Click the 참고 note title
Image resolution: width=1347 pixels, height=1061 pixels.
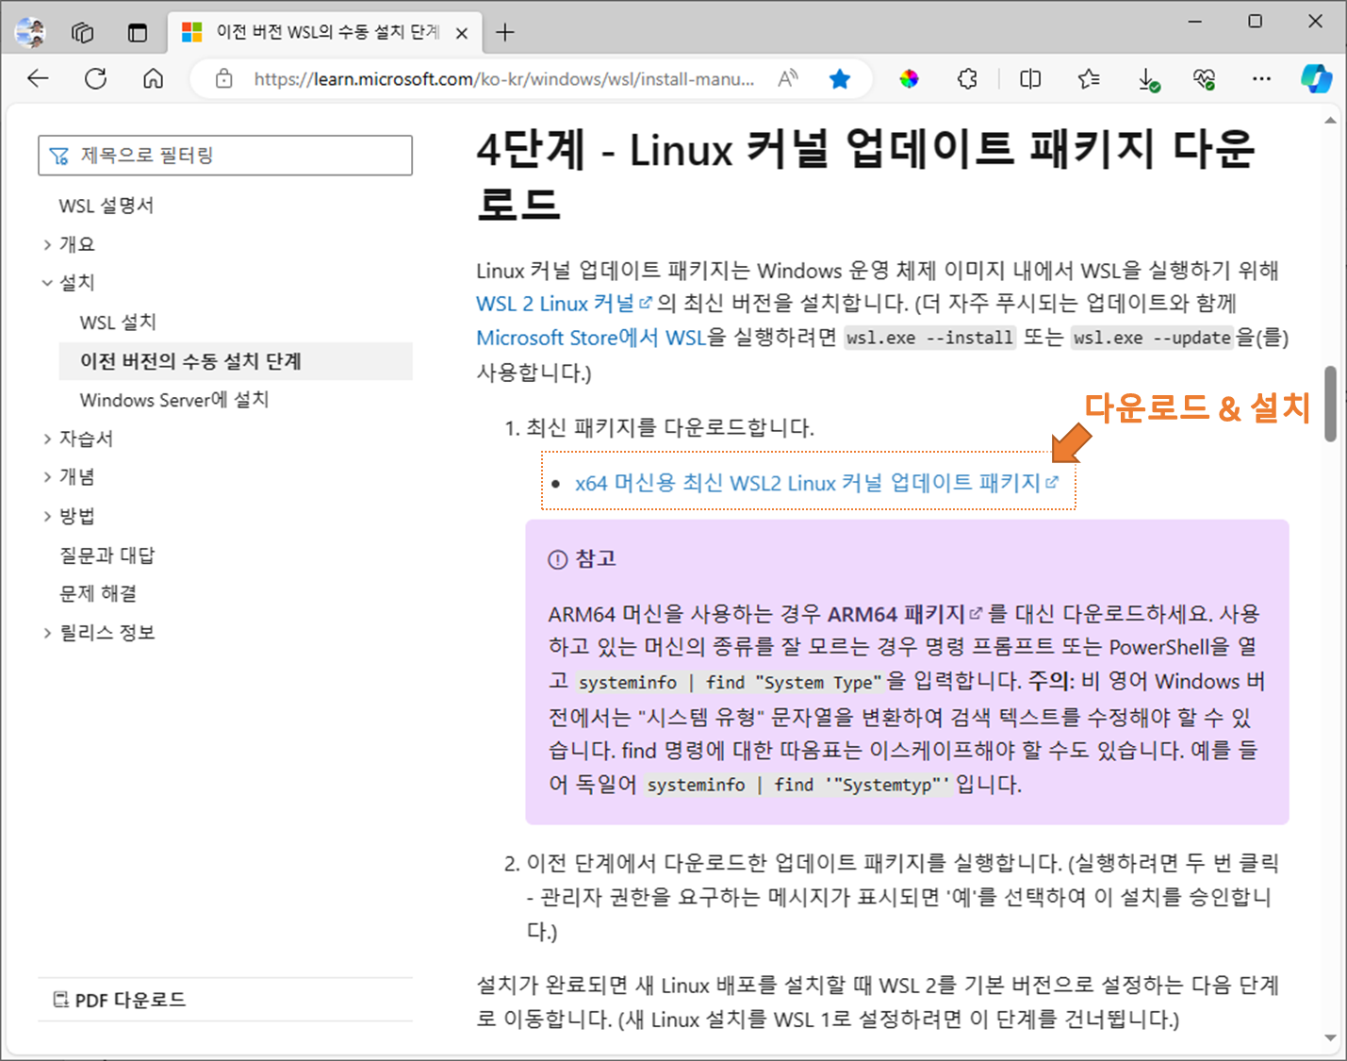595,558
